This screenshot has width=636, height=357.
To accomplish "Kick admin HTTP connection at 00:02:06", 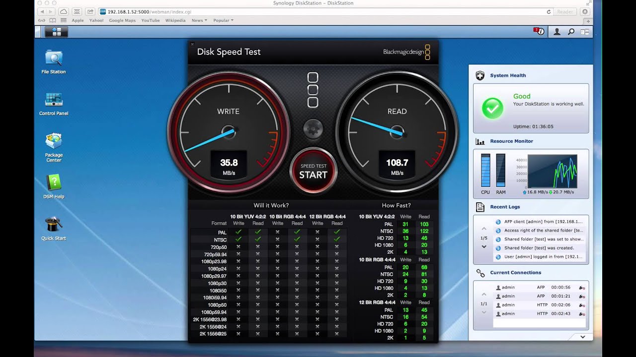I will pos(581,305).
